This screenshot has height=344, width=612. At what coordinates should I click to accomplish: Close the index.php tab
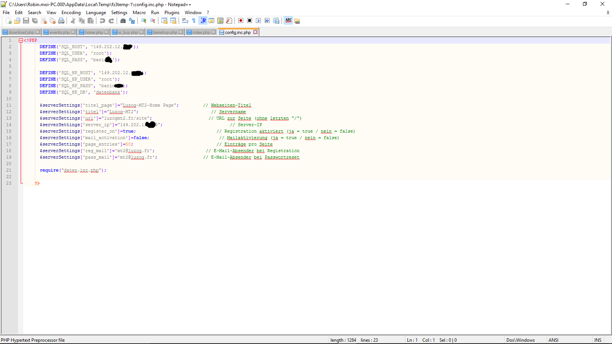[213, 32]
